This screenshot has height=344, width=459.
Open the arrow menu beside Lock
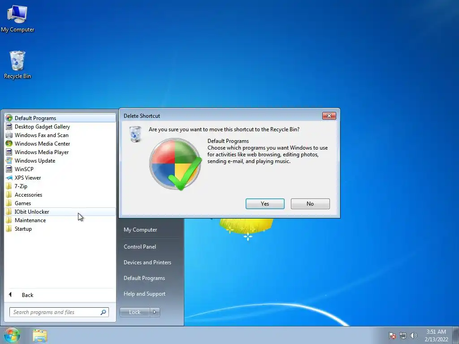tap(155, 312)
